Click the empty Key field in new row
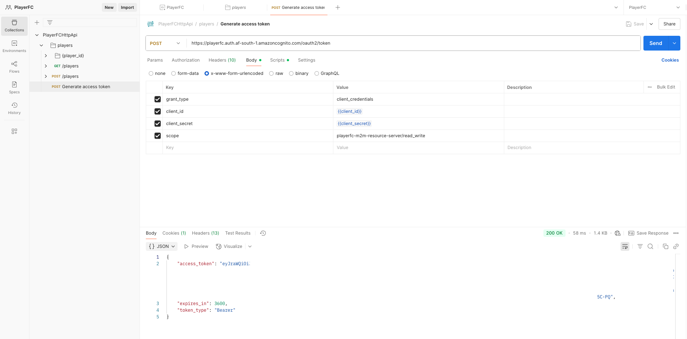 click(248, 148)
